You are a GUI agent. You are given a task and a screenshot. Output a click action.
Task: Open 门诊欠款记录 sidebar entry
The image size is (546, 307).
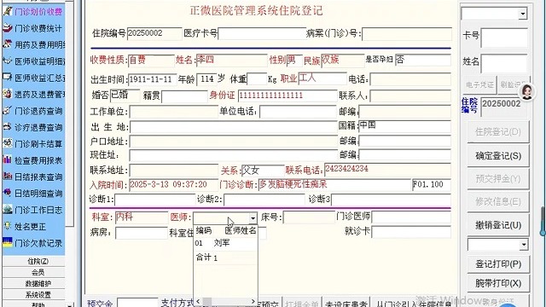coord(33,243)
